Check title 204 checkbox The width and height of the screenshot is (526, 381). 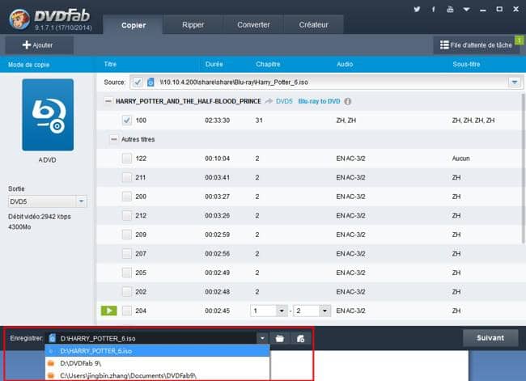(x=127, y=311)
